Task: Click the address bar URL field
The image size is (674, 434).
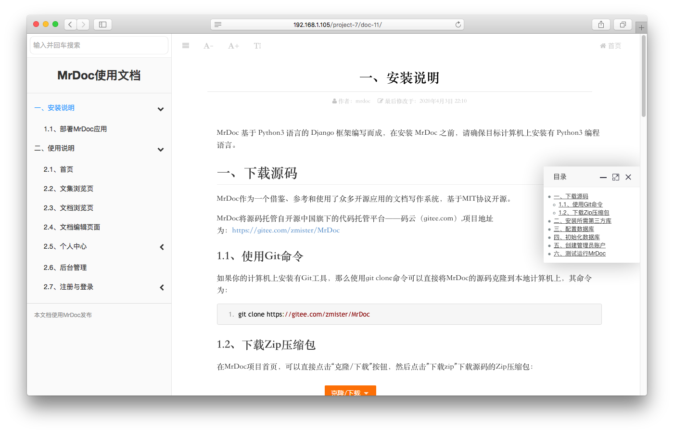Action: (337, 25)
